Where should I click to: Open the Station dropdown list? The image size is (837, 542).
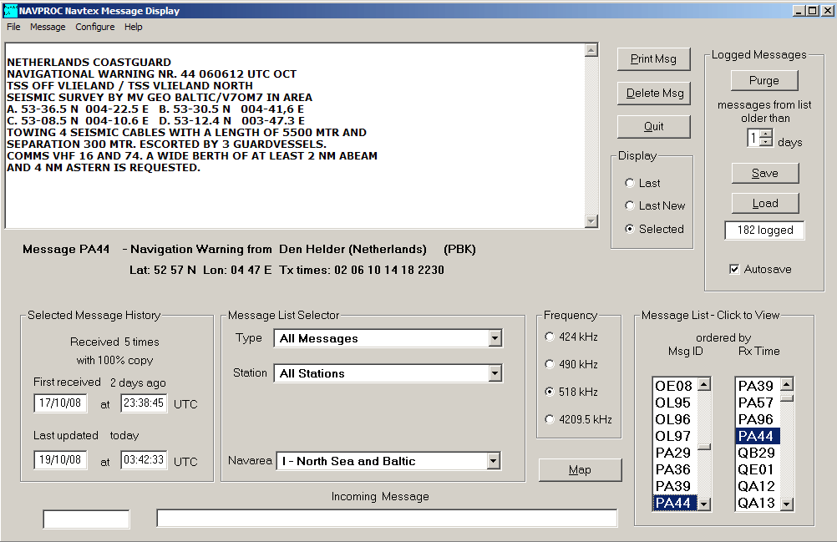pos(495,373)
